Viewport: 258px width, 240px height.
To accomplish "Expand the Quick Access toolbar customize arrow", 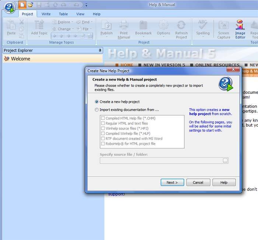I will click(86, 5).
